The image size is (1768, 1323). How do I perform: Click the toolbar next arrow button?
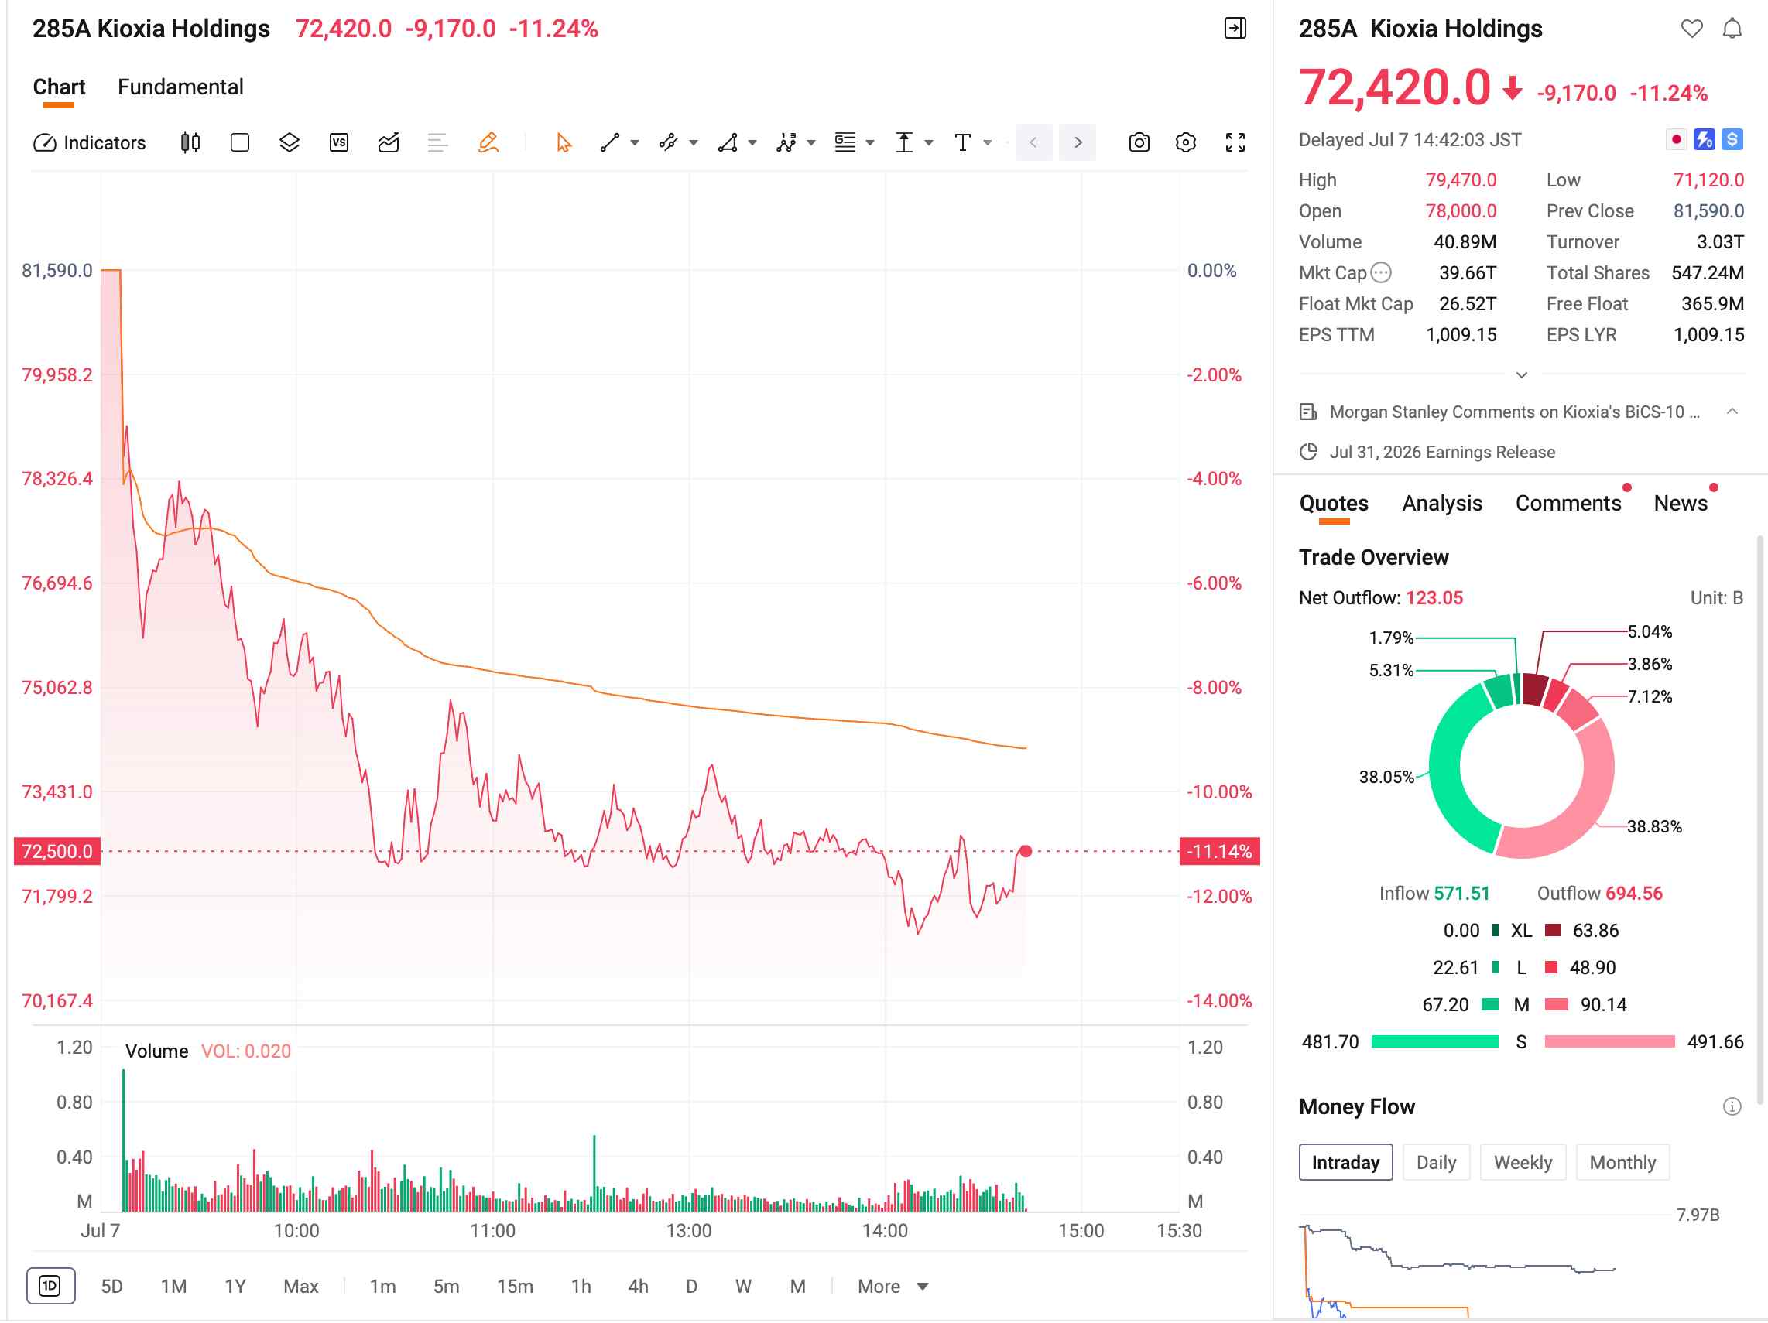pos(1078,143)
